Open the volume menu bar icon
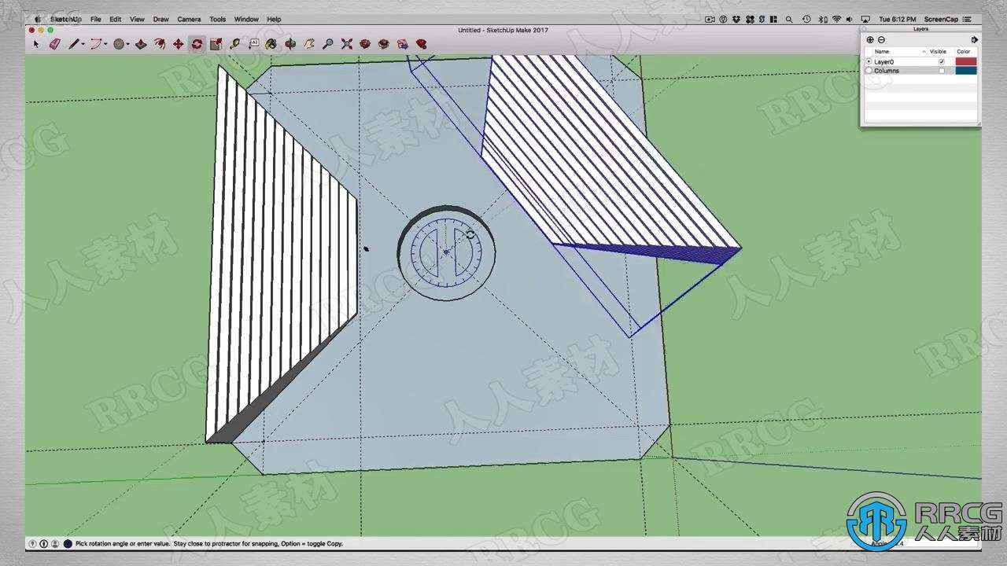 [x=849, y=19]
